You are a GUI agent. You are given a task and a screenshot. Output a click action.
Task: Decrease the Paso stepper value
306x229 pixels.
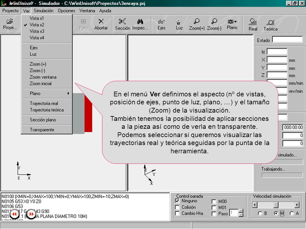point(241,215)
